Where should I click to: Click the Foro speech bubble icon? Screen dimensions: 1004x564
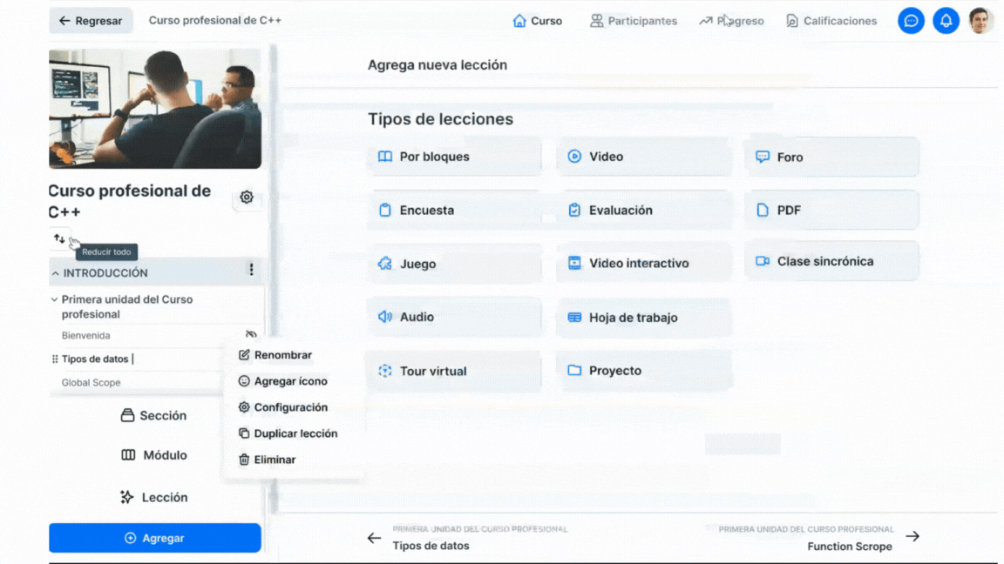tap(763, 157)
